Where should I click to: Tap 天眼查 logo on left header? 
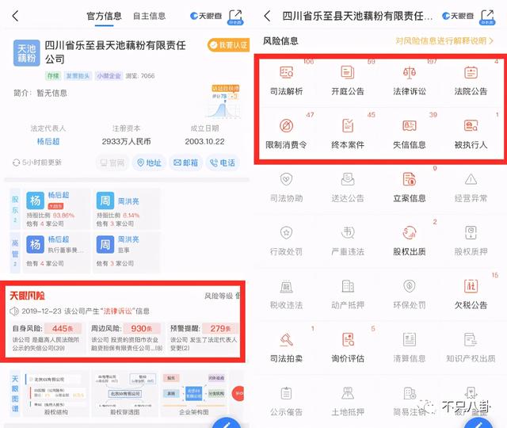206,16
